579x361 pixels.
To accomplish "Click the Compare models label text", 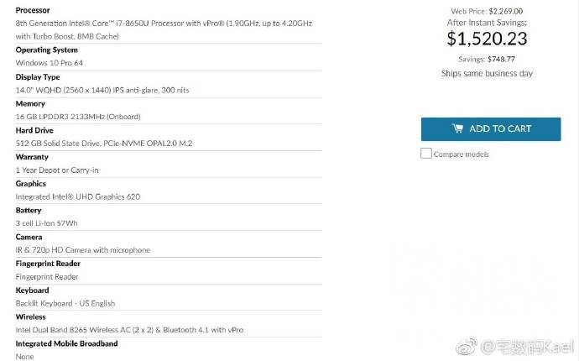I will tap(461, 154).
